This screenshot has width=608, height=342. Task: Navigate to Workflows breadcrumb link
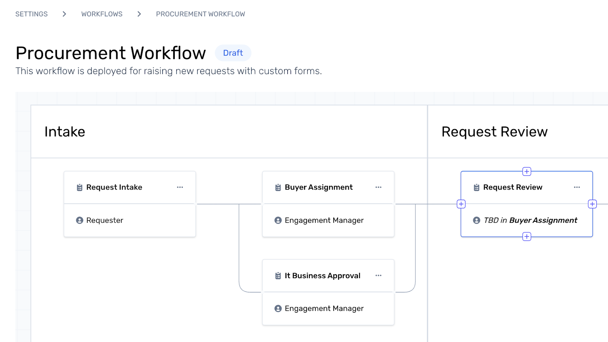tap(102, 14)
